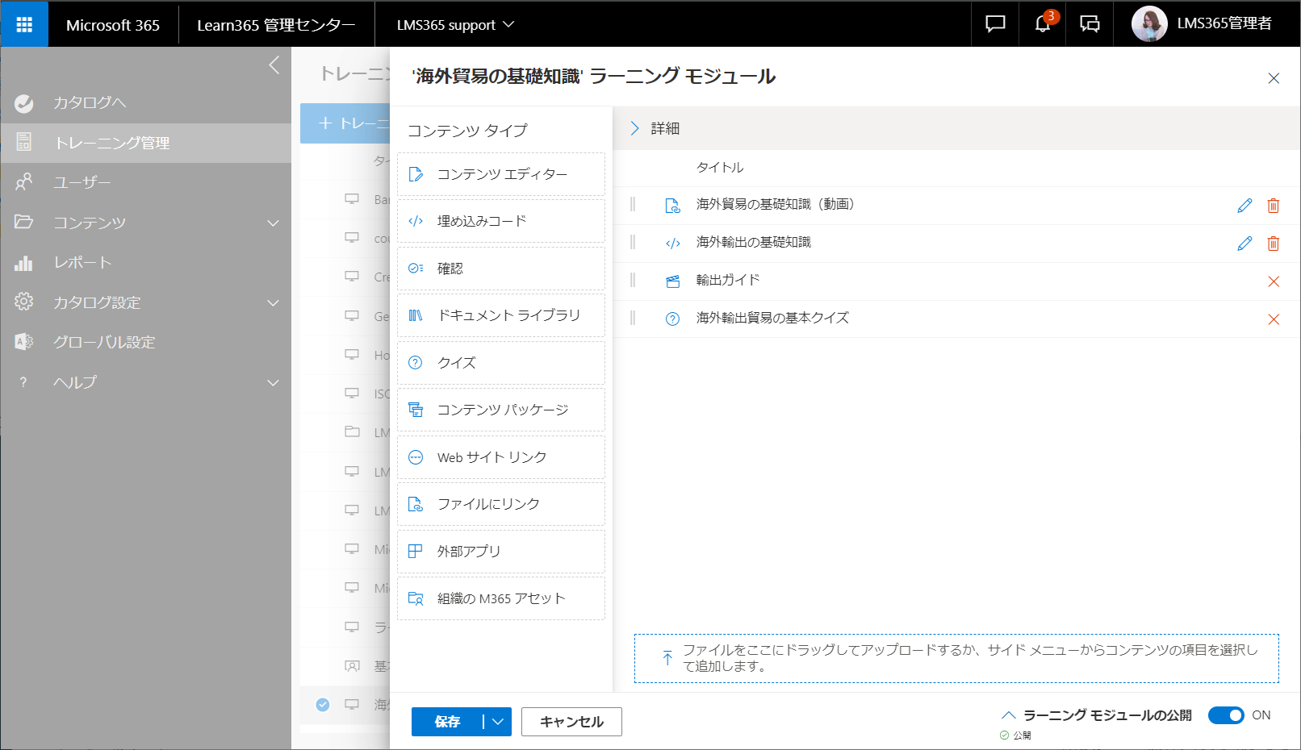Click the キャンセル button
This screenshot has width=1301, height=750.
click(571, 722)
